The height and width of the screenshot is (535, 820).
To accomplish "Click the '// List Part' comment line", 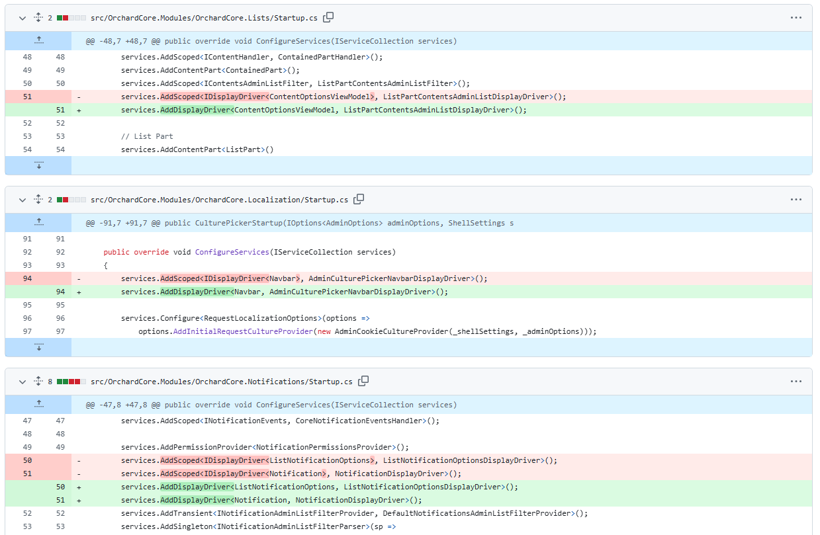I will [147, 136].
